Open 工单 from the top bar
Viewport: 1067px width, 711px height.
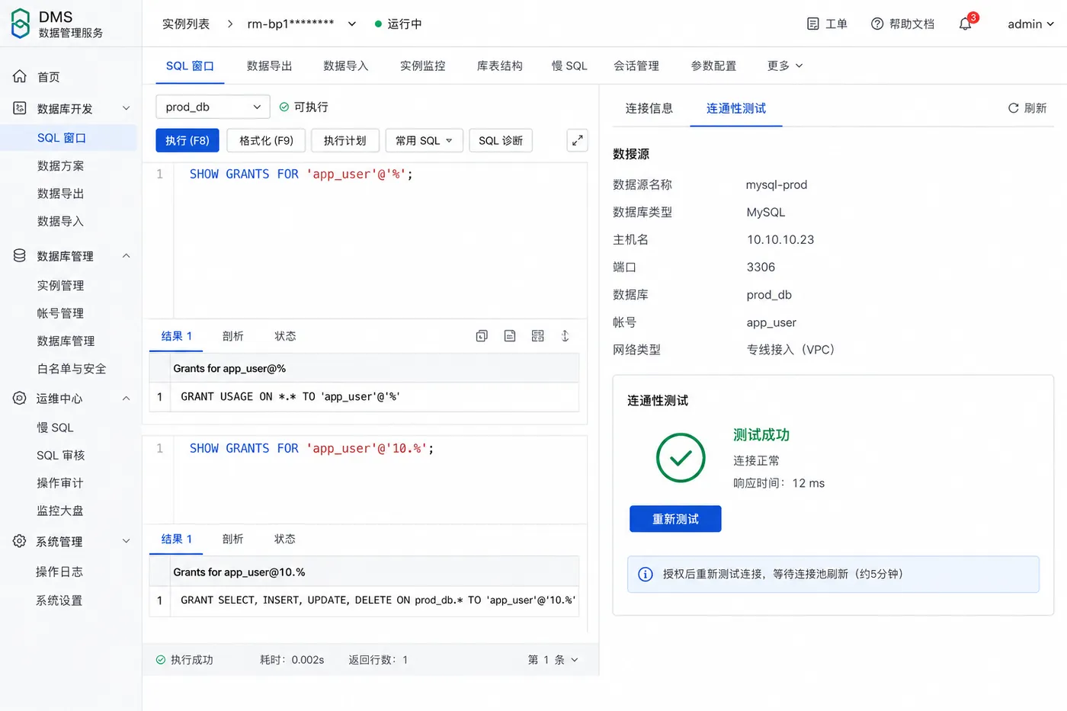point(827,24)
